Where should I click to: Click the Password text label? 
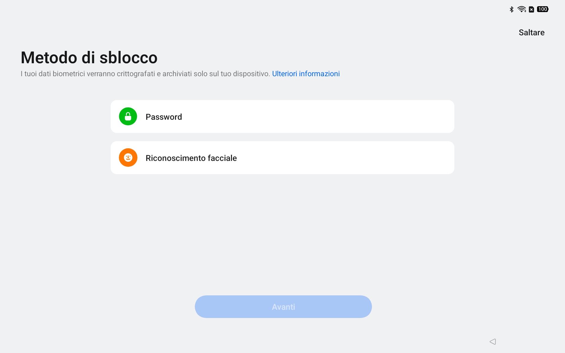tap(164, 117)
